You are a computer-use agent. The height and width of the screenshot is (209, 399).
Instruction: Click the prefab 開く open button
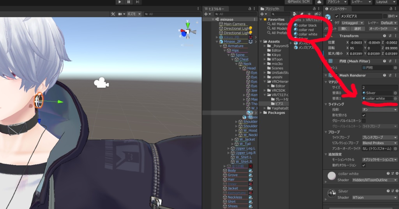point(344,29)
